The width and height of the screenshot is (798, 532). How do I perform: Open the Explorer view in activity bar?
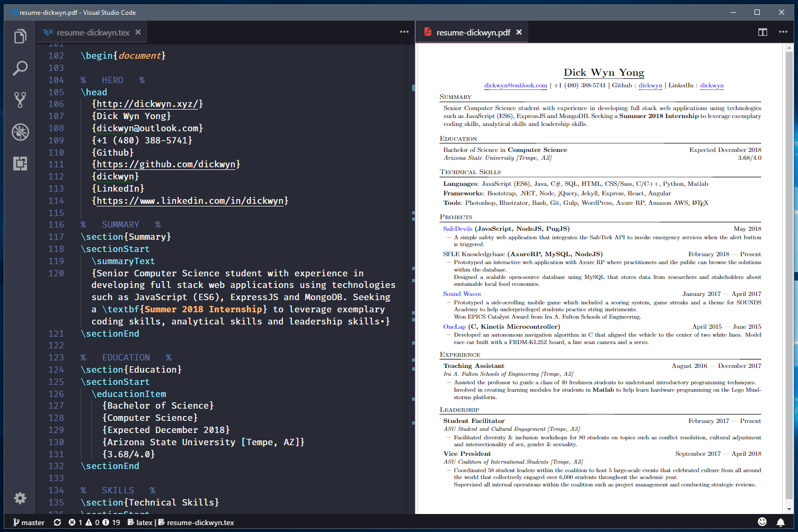coord(20,37)
